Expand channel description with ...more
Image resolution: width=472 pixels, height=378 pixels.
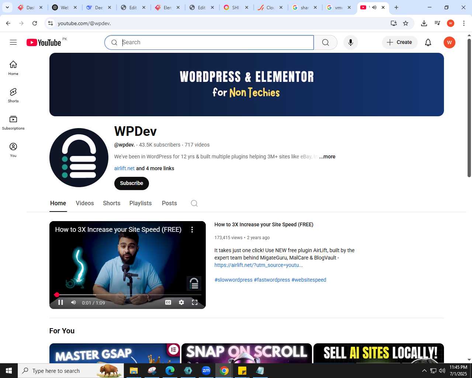point(327,157)
